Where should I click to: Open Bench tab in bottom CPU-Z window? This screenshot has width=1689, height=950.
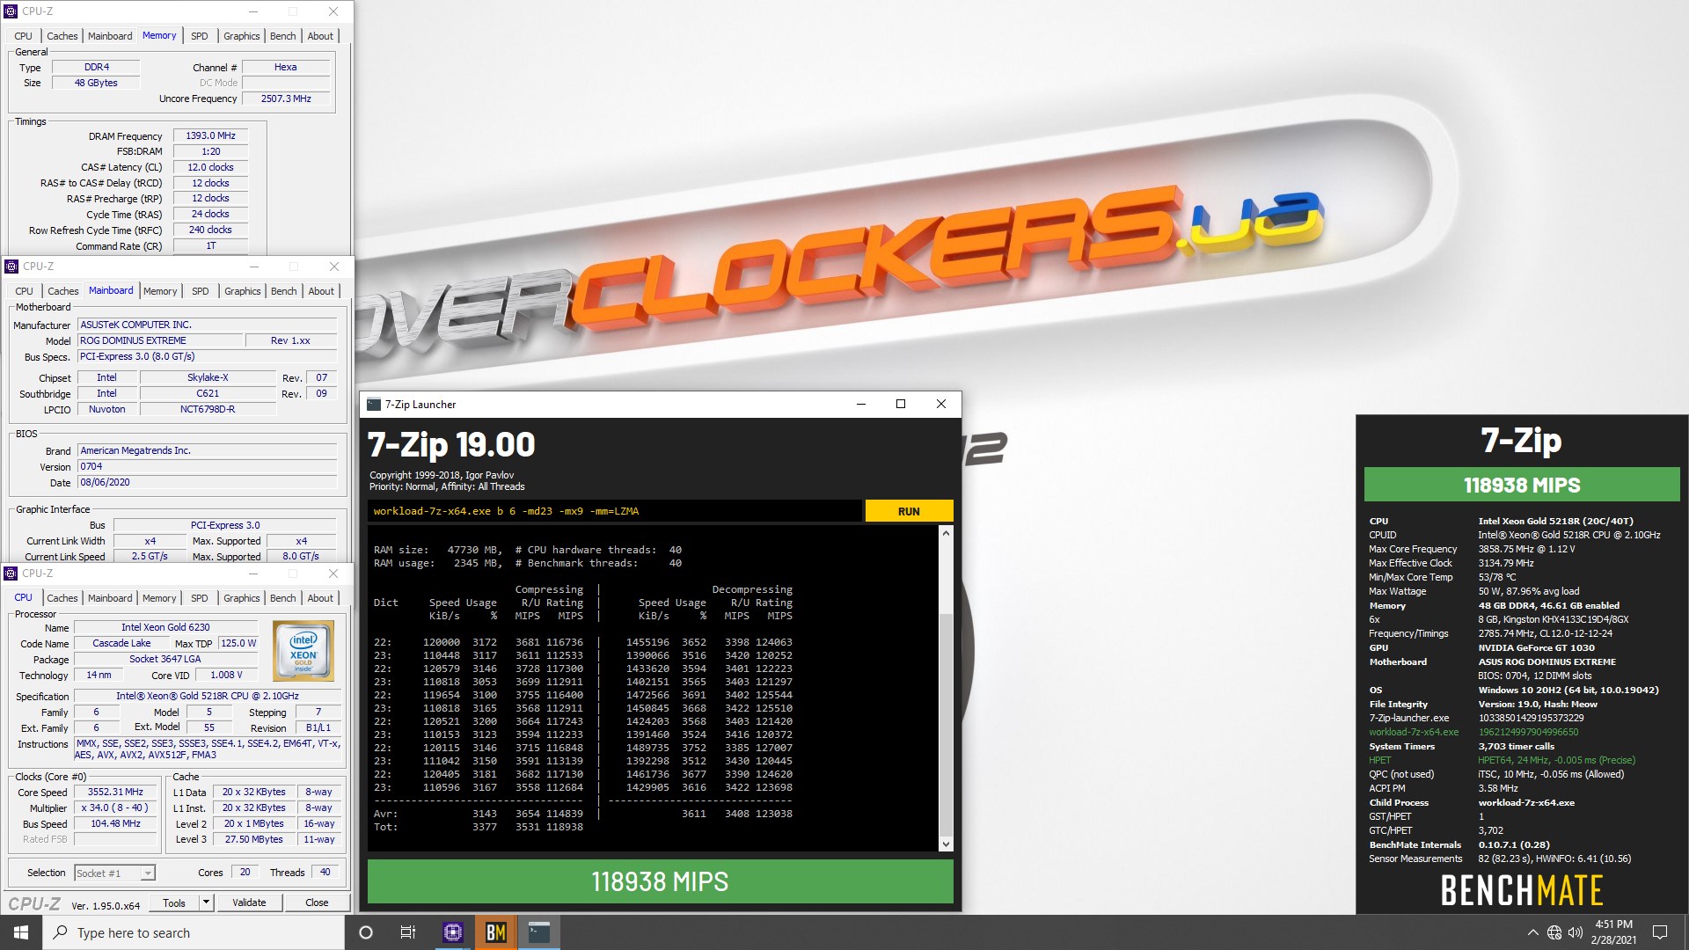[283, 598]
